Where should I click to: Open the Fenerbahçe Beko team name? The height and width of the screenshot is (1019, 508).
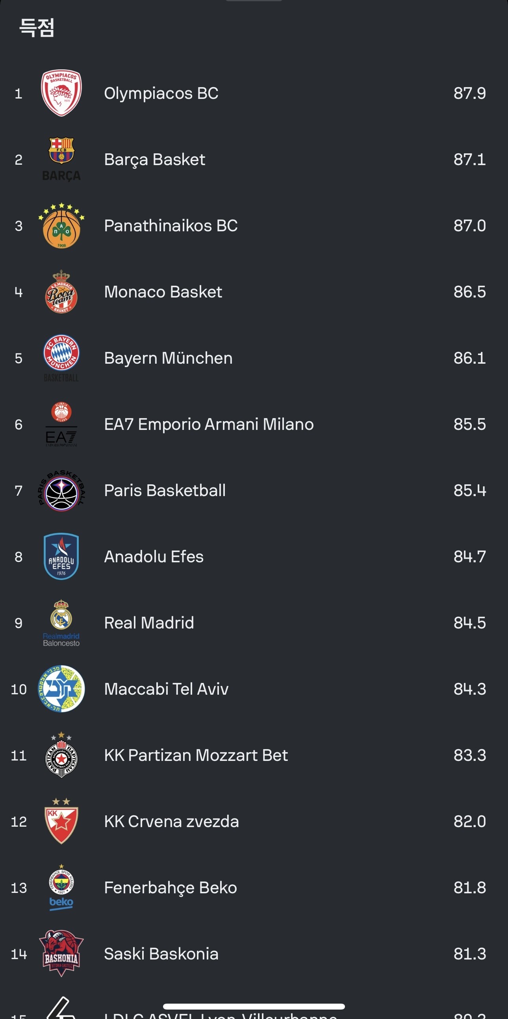pyautogui.click(x=171, y=888)
